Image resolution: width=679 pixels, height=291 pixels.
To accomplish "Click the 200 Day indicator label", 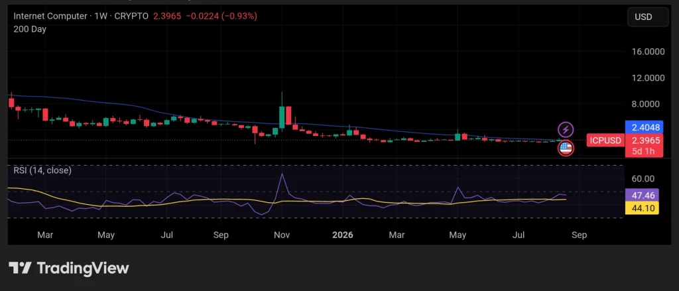I will [x=30, y=29].
